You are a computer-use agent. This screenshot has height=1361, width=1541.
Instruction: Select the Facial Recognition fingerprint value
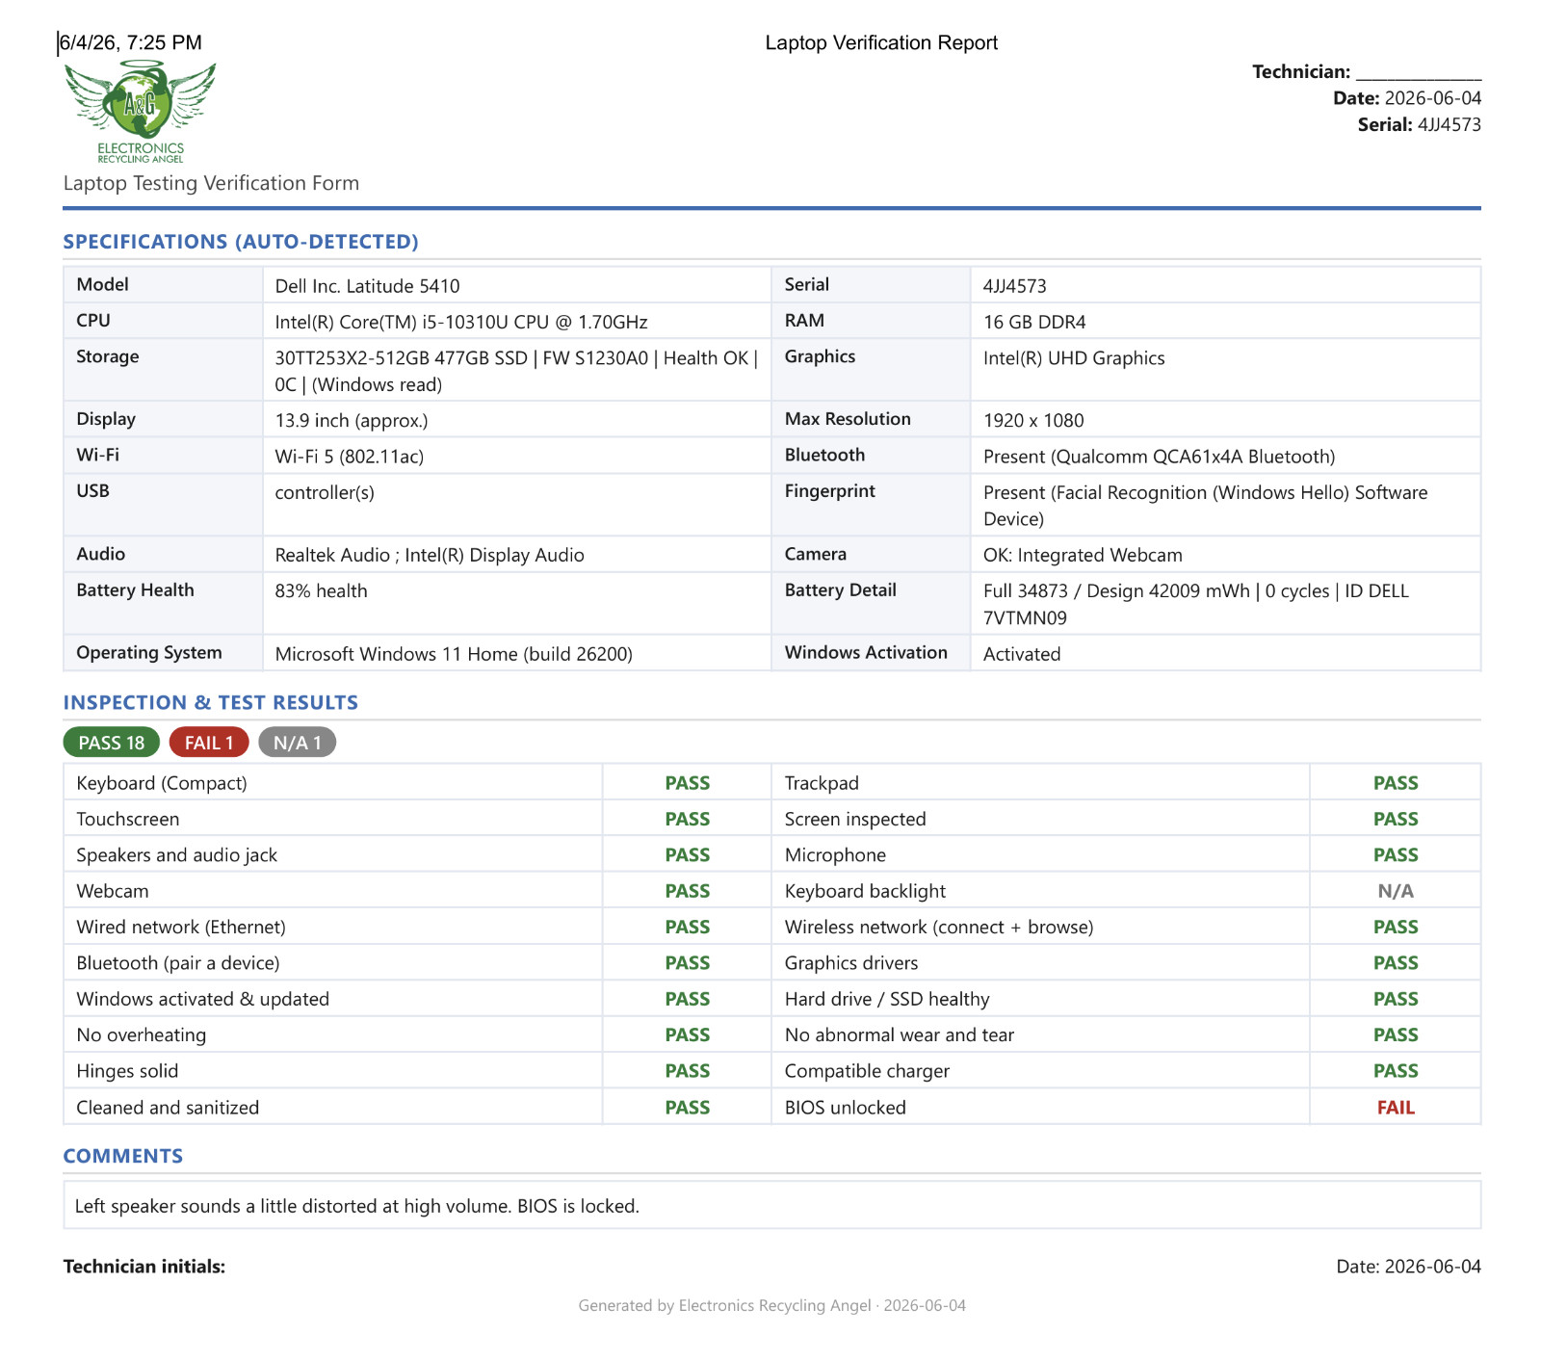(x=1206, y=506)
